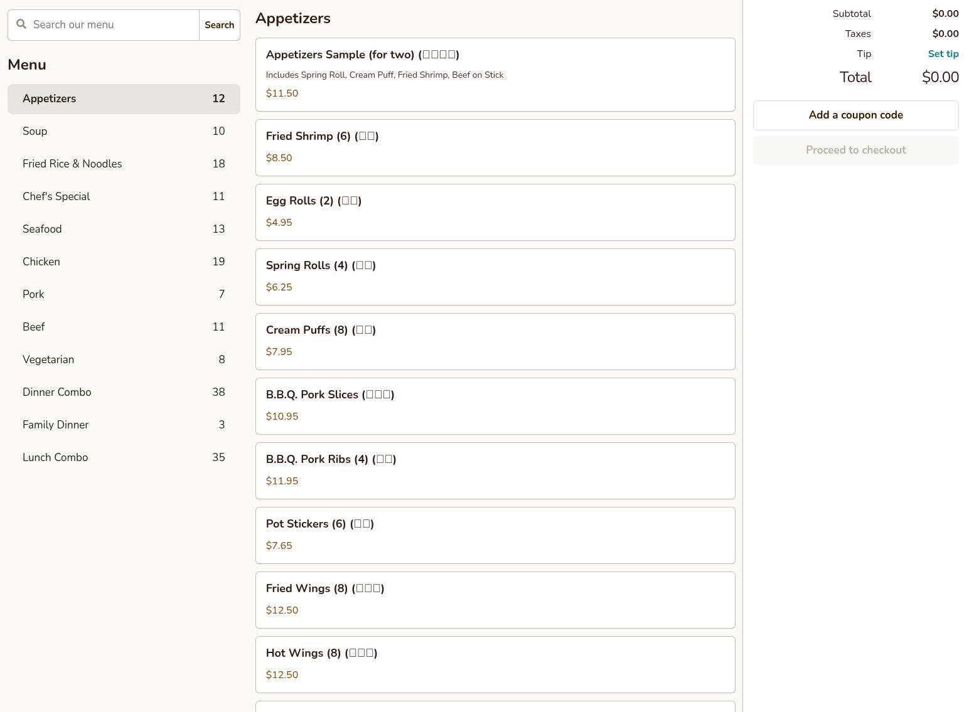The image size is (969, 712).
Task: Click the magnifier icon in search box
Action: 21,24
